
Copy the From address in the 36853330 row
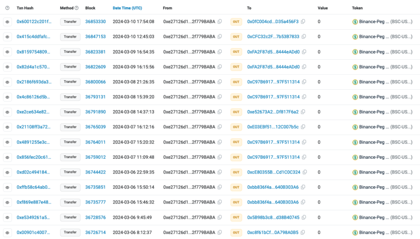point(220,22)
